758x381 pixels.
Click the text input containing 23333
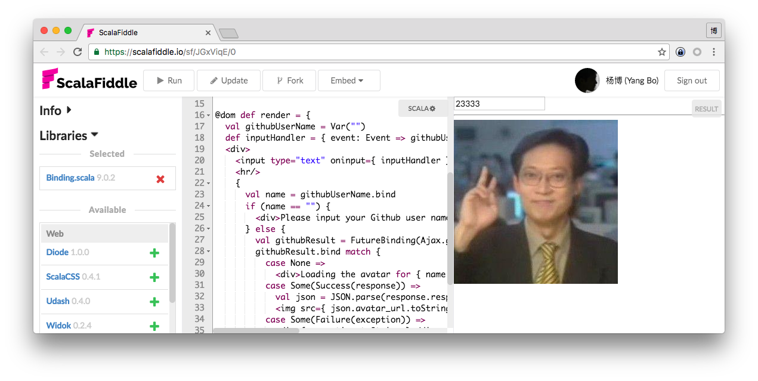point(499,103)
